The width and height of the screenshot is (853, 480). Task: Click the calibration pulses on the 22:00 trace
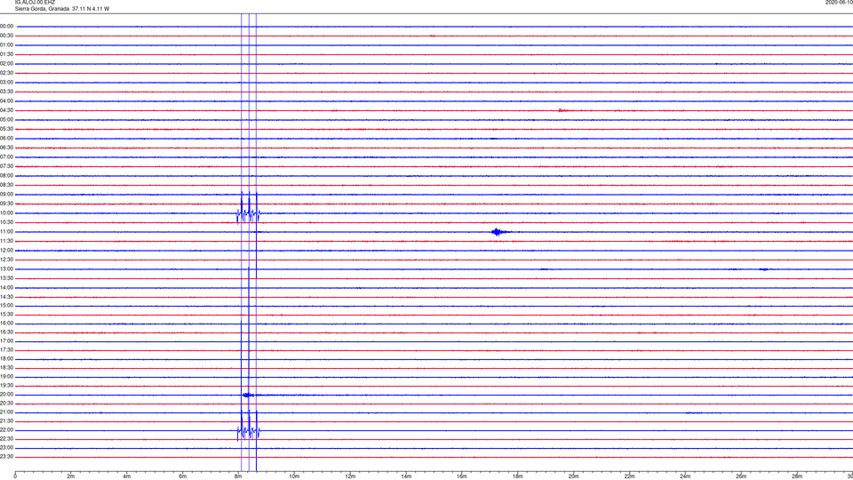pos(249,426)
